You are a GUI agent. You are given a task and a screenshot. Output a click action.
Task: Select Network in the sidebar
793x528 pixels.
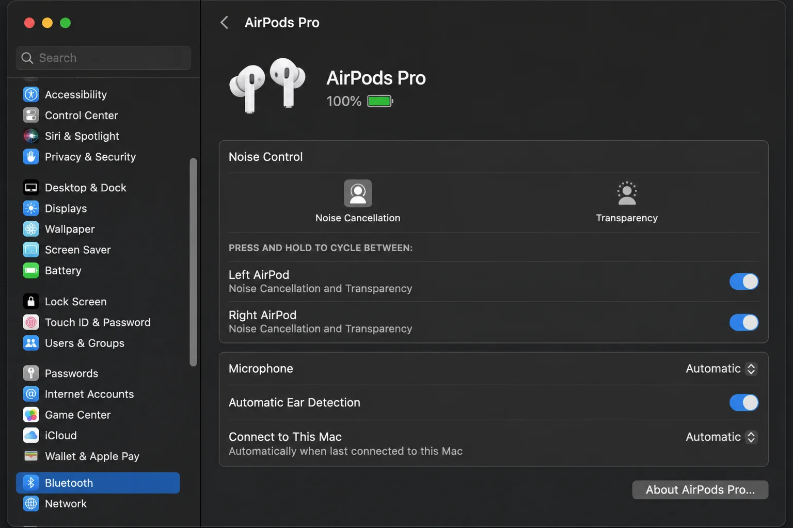click(x=98, y=503)
